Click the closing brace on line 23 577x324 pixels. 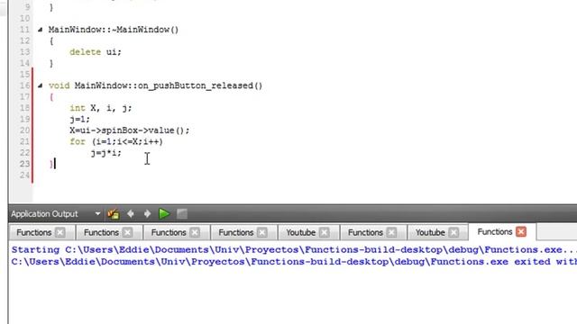[x=51, y=164]
